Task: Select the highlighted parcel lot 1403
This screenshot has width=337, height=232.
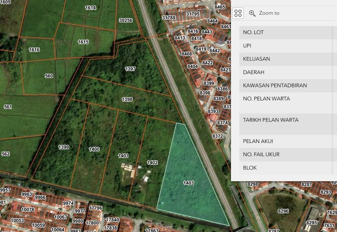Action: 188,182
